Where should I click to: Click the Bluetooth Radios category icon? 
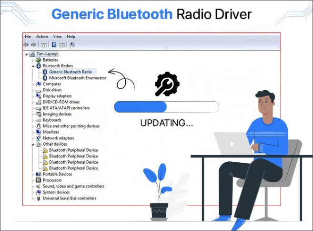coord(39,66)
